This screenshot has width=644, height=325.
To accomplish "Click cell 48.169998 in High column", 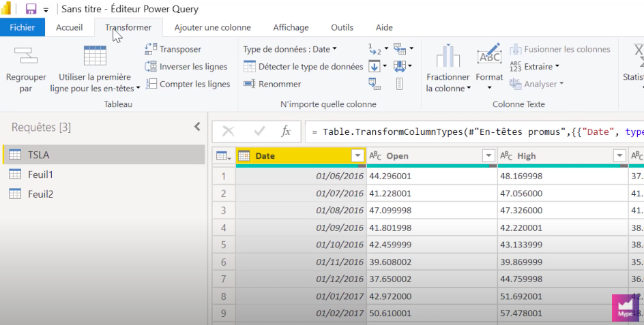I will click(x=563, y=176).
